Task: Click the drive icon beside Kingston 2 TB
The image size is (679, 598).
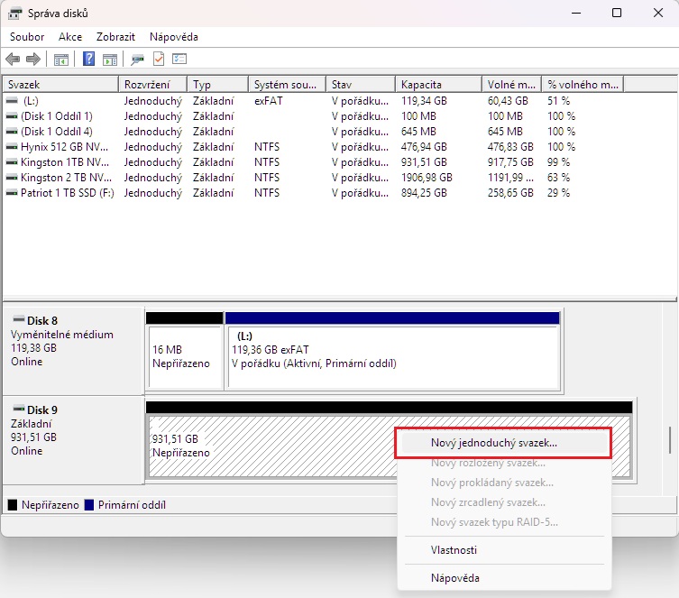Action: pos(12,178)
